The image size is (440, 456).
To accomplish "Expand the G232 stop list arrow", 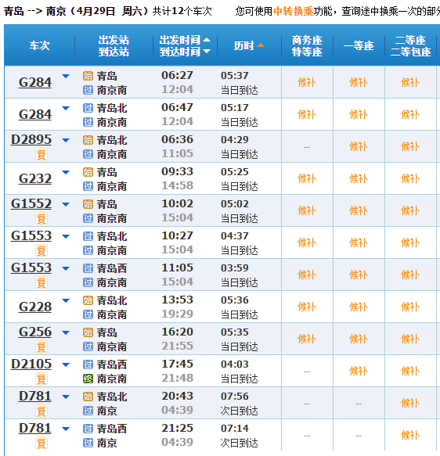I will pyautogui.click(x=66, y=172).
